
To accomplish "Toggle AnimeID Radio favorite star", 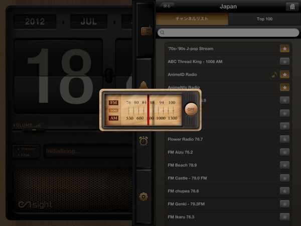I will [x=284, y=74].
